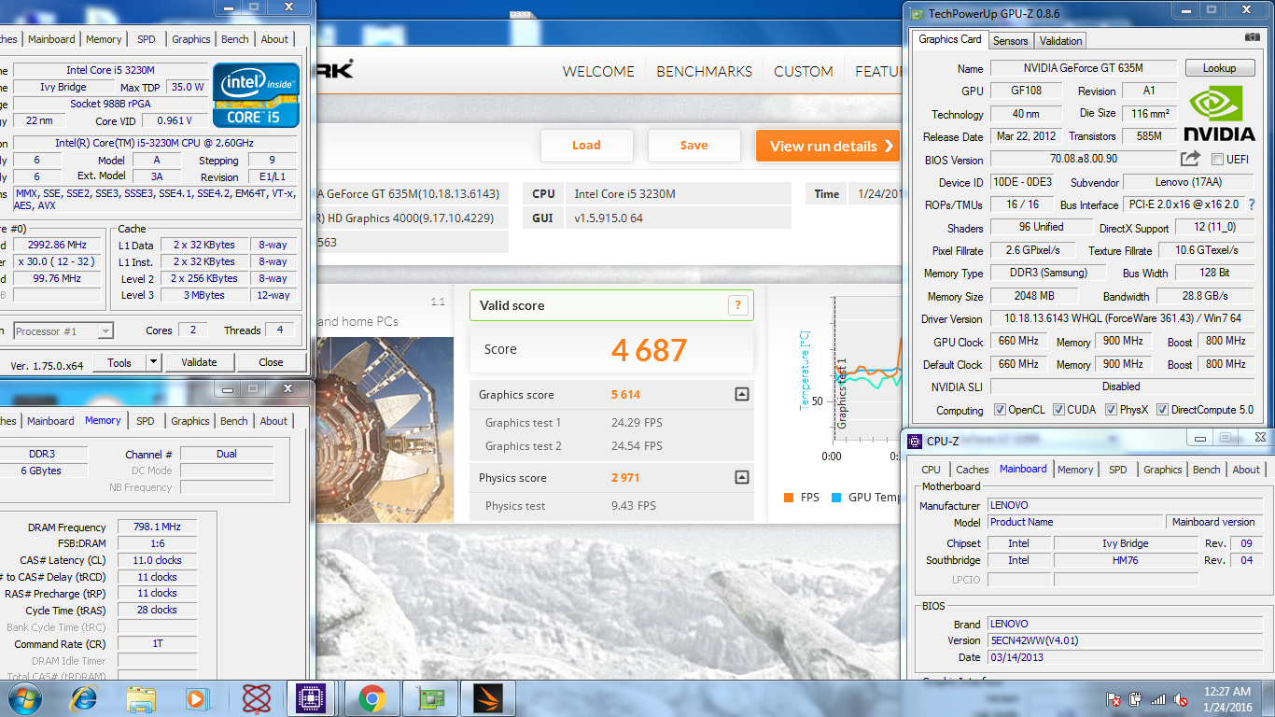Open Windows Explorer folder taskbar icon

click(x=141, y=698)
